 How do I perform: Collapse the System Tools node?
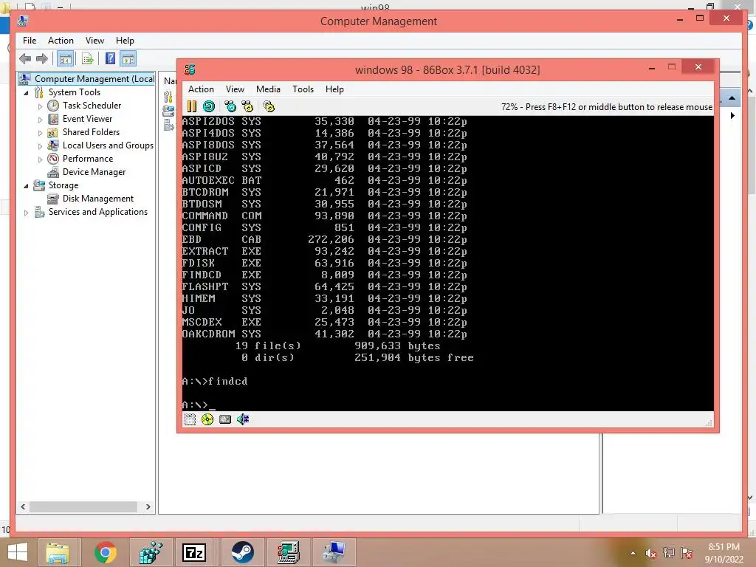point(26,92)
